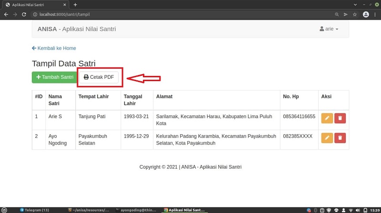Viewport: 381px width, 213px height.
Task: Click the update manager shield tray icon
Action: click(329, 210)
